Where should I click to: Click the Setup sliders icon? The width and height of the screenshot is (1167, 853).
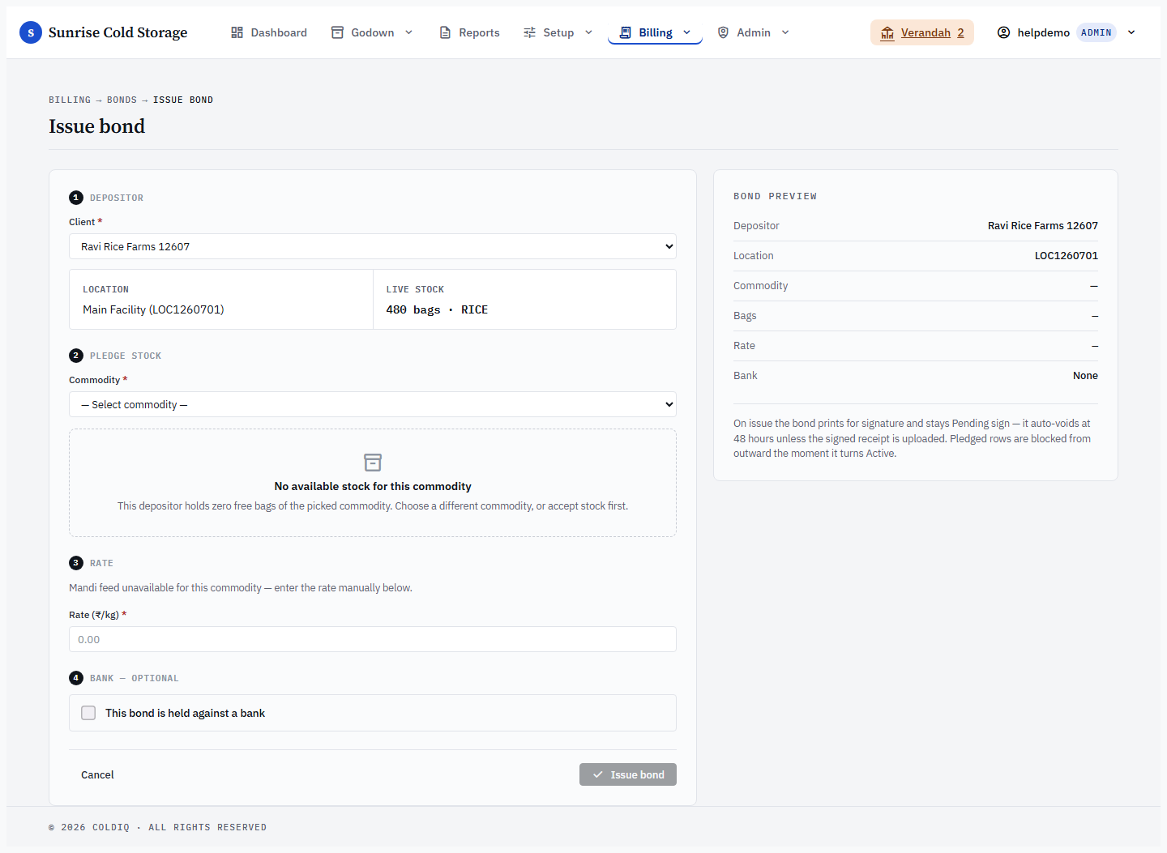[529, 32]
